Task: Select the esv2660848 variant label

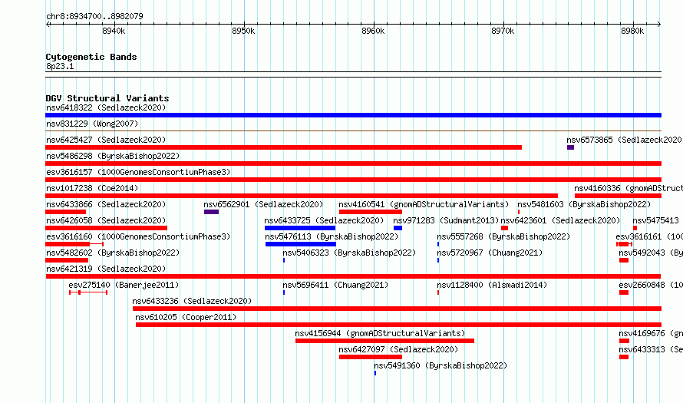Action: pos(651,285)
